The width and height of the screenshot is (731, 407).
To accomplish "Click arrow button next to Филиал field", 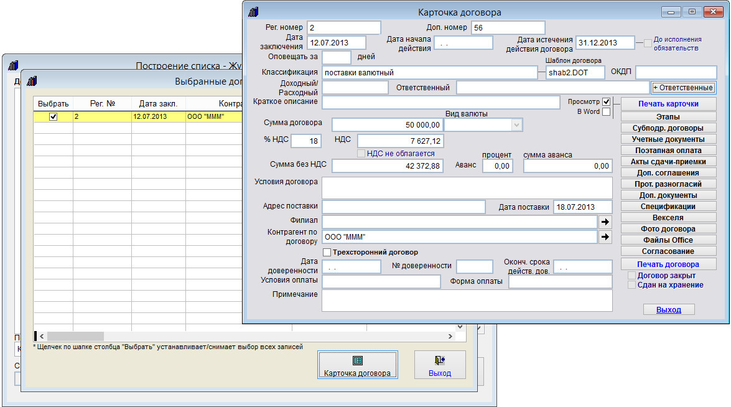I will pos(605,222).
